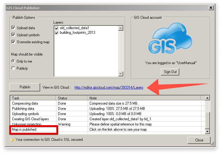221x154 pixels.
Task: Click the Task column header
Action: (33, 98)
